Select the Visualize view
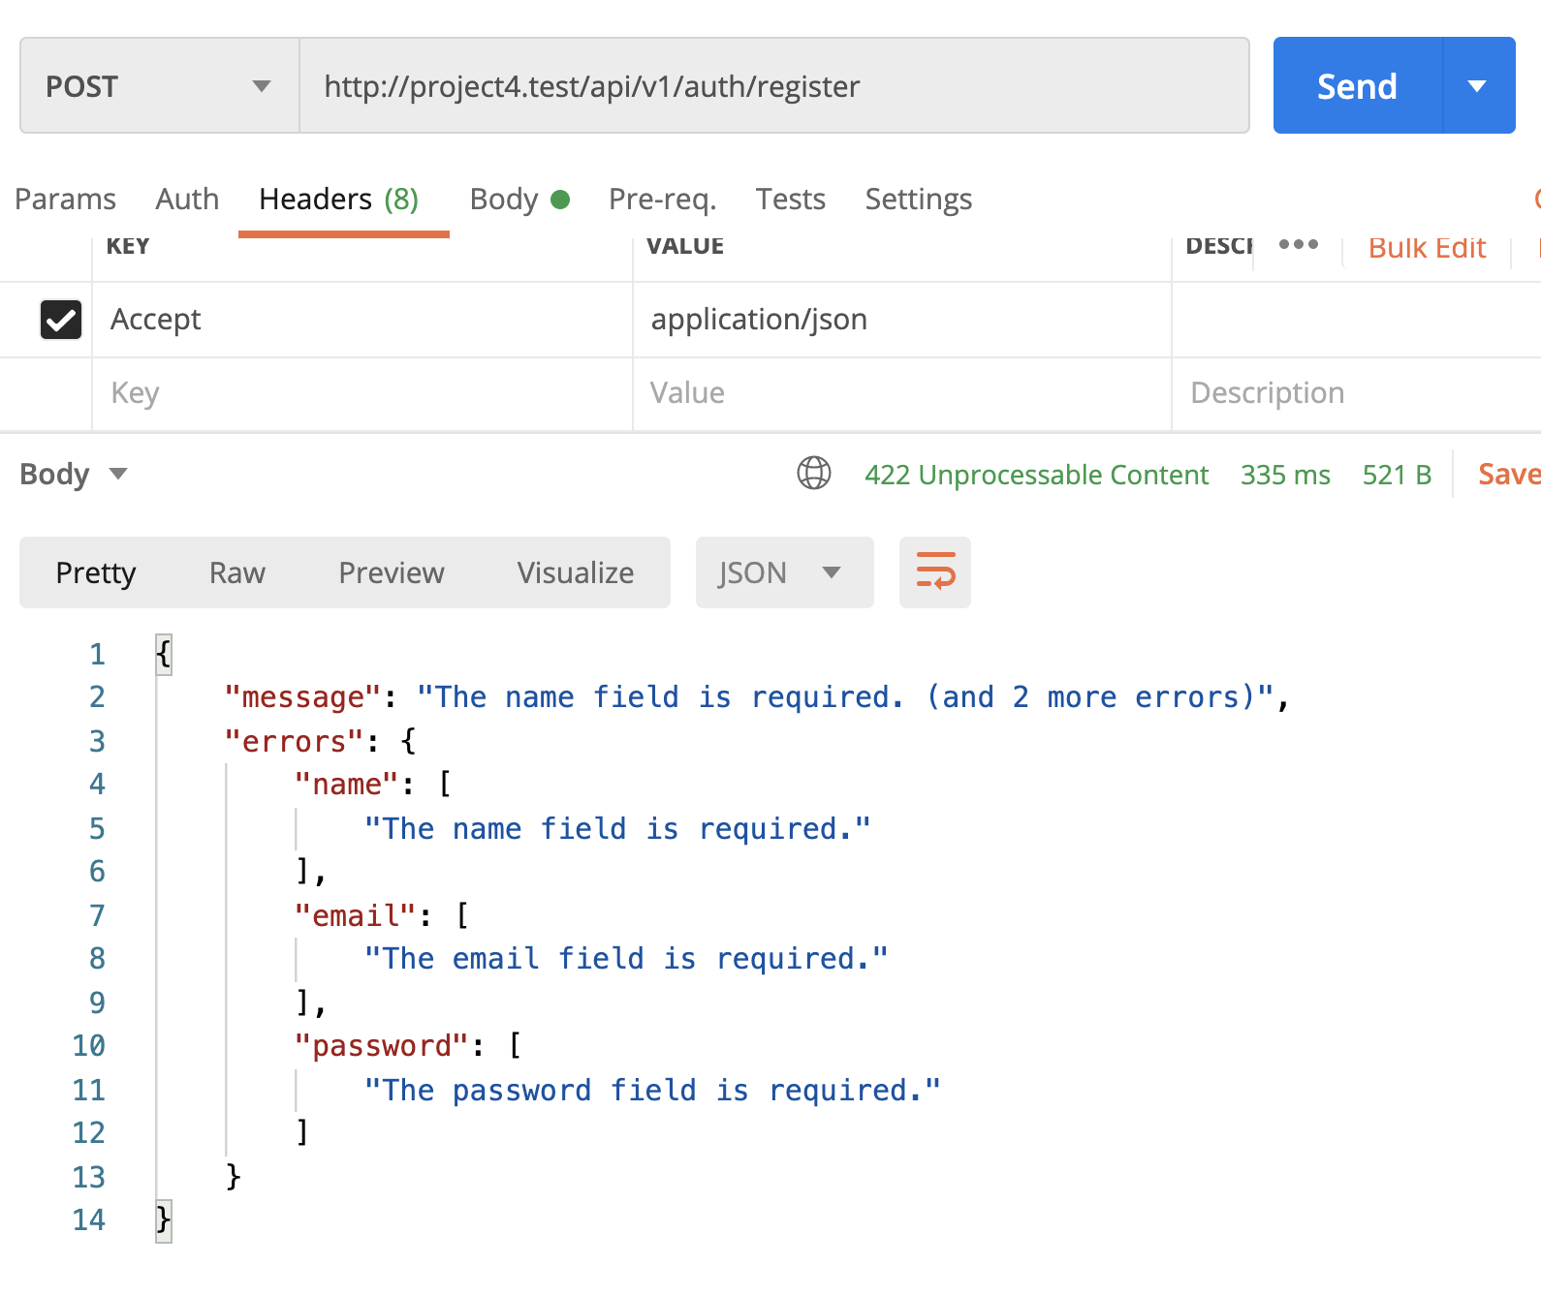 click(576, 572)
